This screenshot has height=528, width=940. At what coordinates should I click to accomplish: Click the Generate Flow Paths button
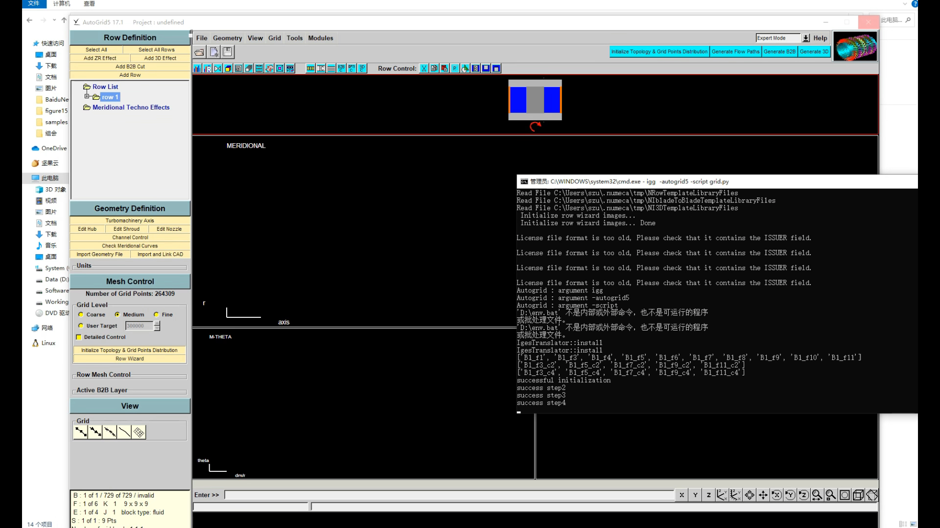735,51
